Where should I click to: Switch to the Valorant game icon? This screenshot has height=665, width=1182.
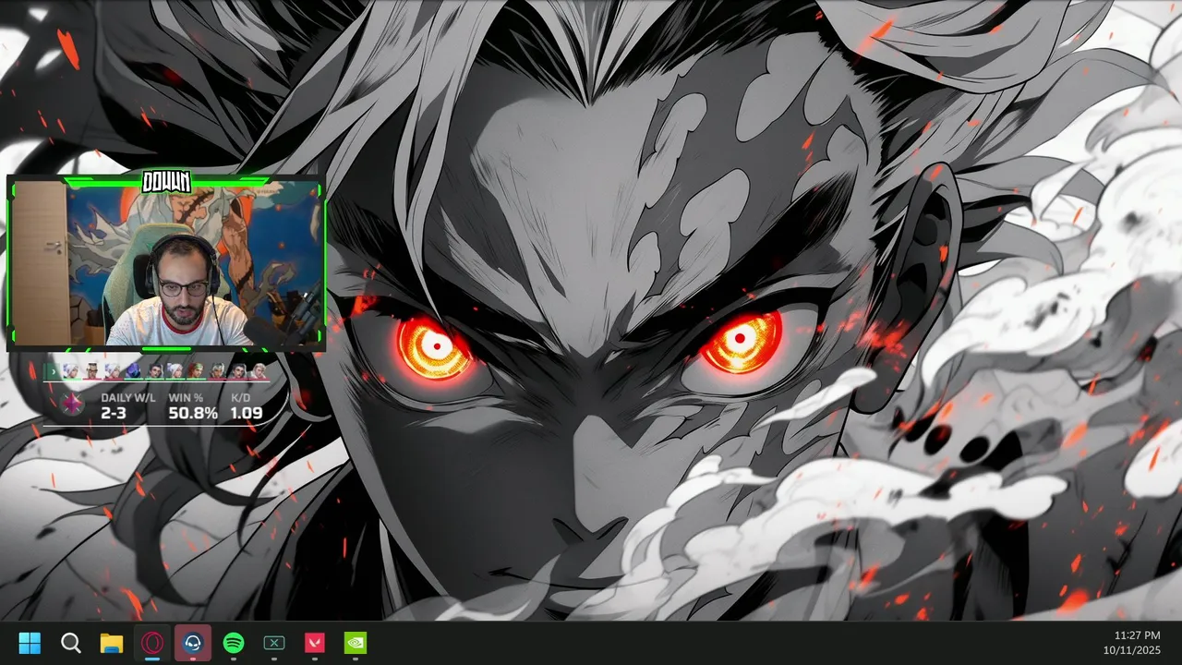tap(315, 643)
